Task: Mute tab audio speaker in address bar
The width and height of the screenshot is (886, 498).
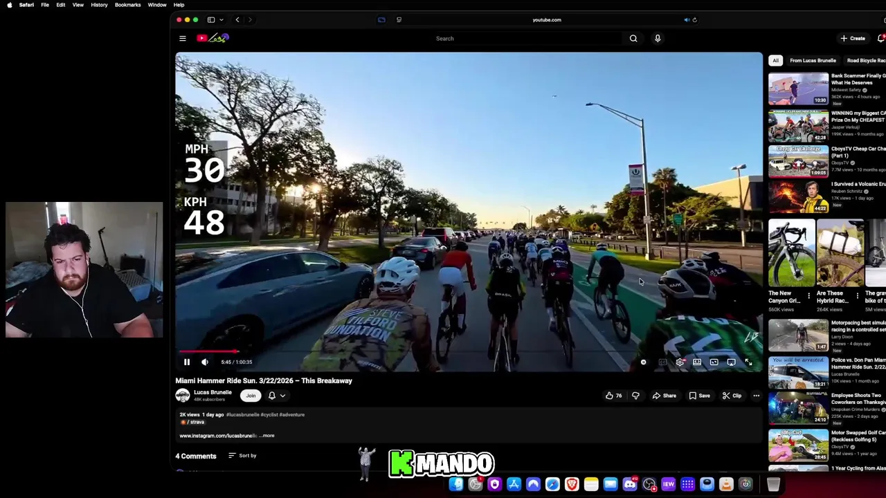Action: 687,20
